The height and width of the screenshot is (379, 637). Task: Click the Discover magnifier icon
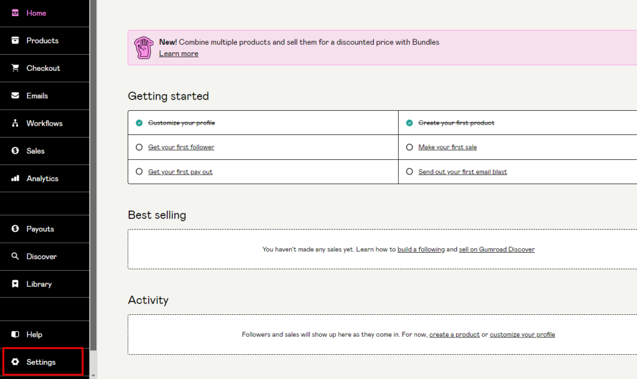point(15,256)
